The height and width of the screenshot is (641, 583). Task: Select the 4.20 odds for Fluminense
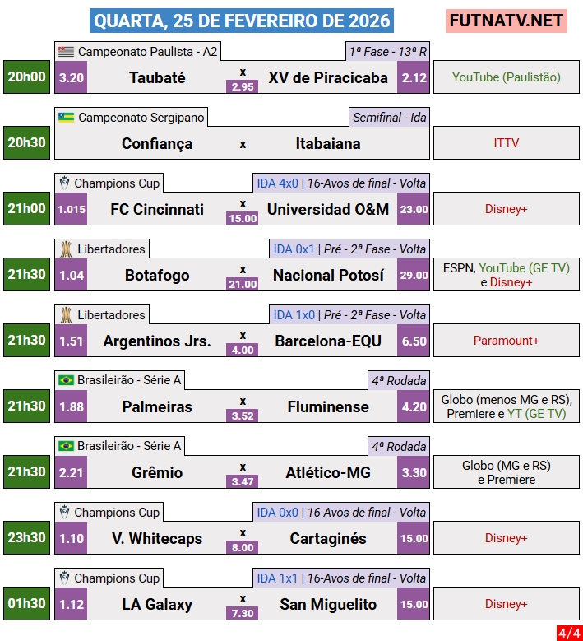coord(414,406)
